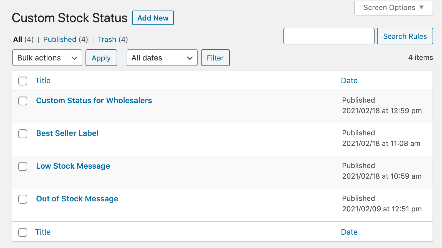This screenshot has width=442, height=248.
Task: Switch to the Published view
Action: (x=60, y=39)
